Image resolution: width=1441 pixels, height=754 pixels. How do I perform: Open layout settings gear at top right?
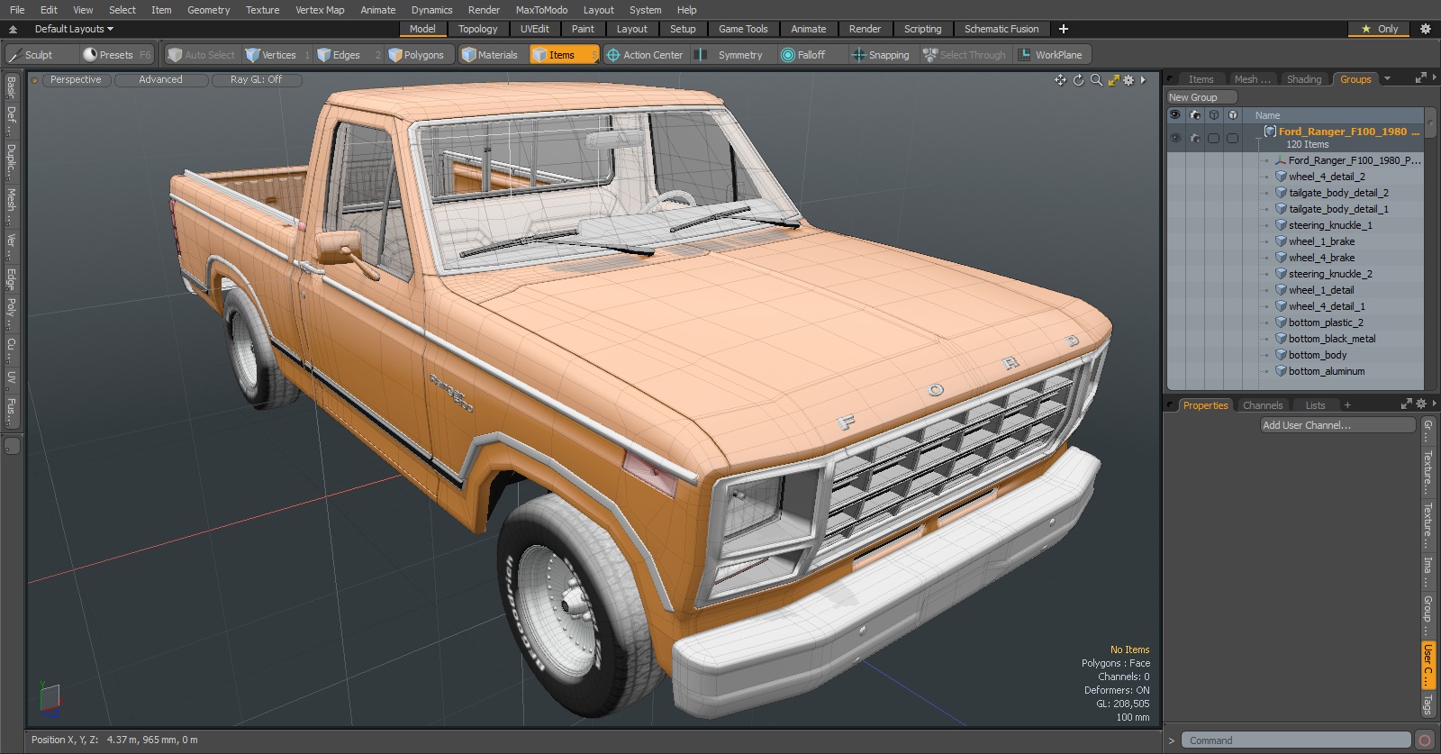1425,29
